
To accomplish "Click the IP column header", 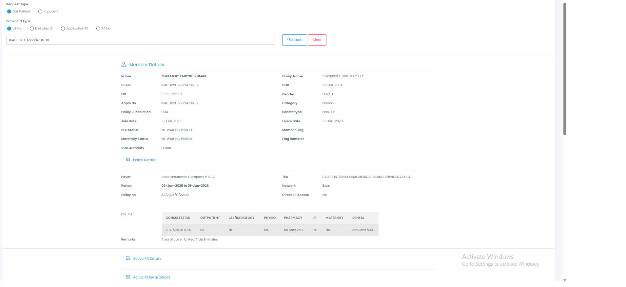I will click(x=315, y=218).
